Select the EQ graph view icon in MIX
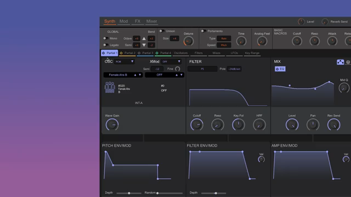Screen dimensions: 351x197 click(x=340, y=62)
